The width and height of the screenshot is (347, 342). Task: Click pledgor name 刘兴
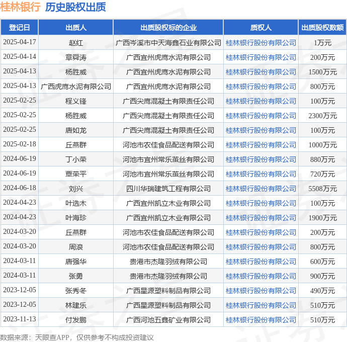click(75, 189)
